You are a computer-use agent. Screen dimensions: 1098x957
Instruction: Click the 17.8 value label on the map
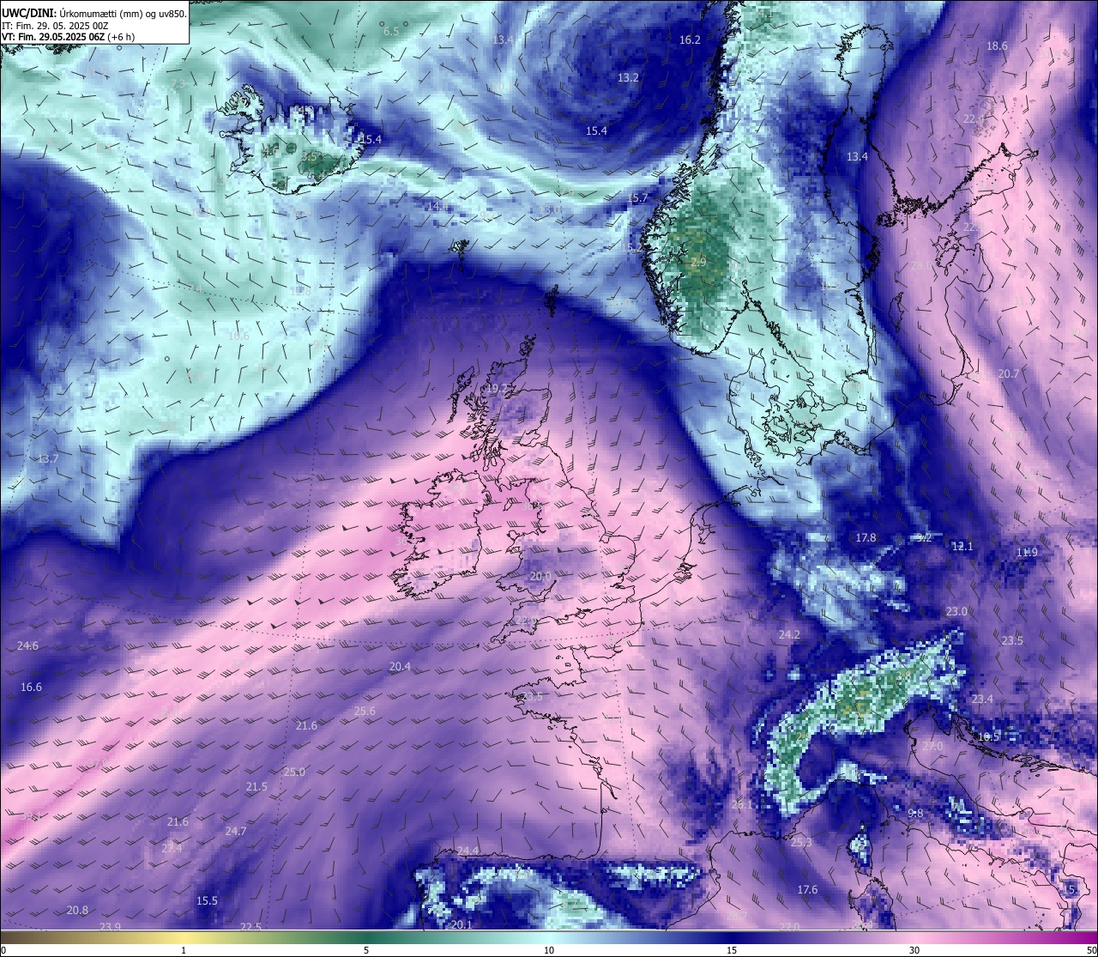click(866, 538)
